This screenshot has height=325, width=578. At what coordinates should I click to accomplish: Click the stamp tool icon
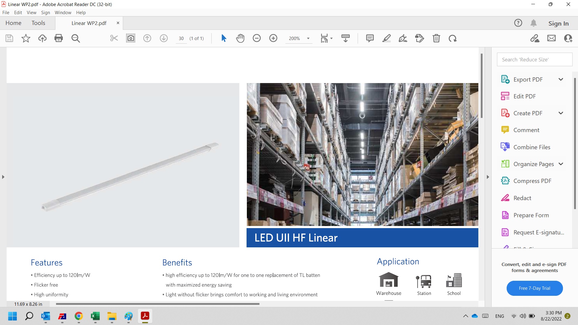point(419,38)
